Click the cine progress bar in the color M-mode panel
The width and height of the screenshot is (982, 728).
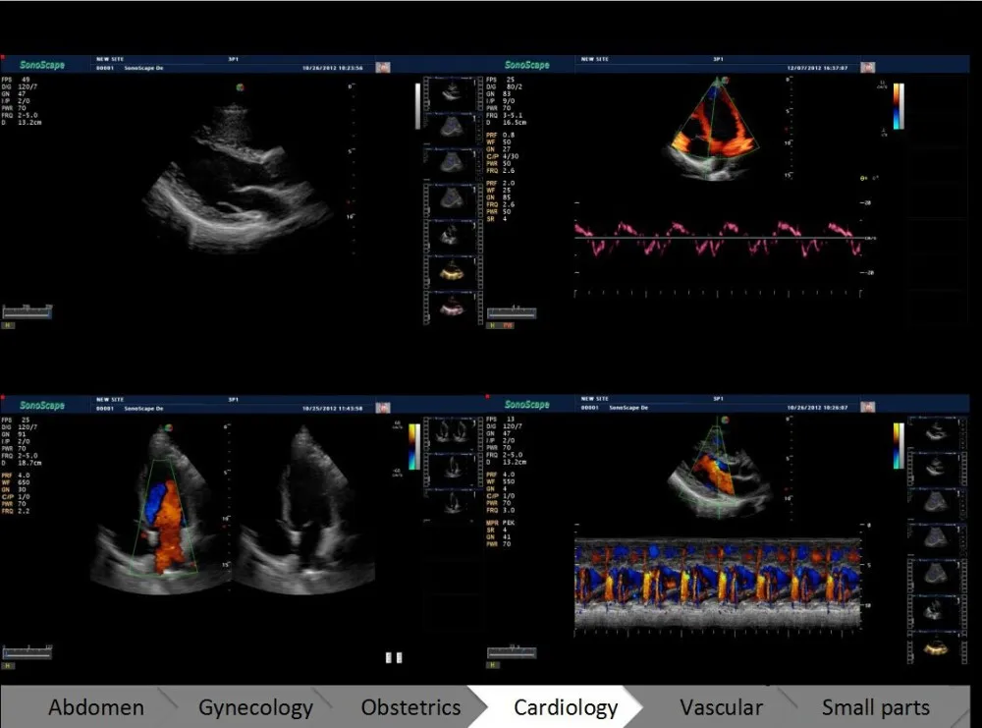[x=512, y=652]
